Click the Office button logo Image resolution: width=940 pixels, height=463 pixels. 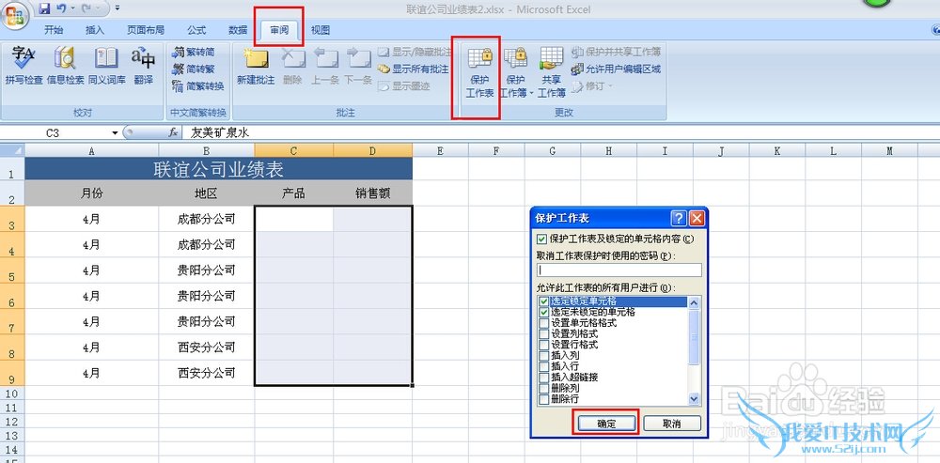pos(14,16)
